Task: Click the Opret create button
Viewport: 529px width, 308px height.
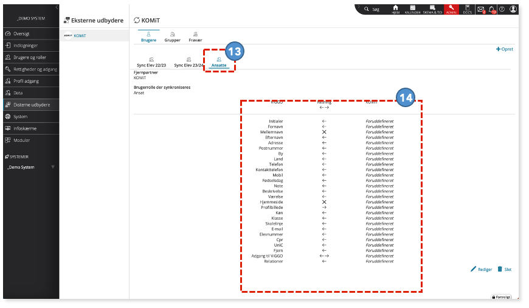Action: click(x=504, y=49)
